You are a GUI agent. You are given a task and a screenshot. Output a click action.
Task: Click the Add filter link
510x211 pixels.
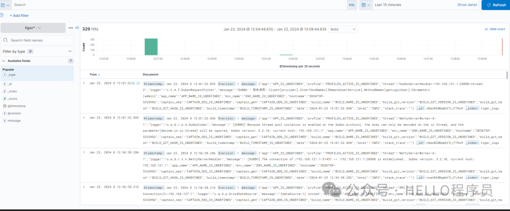[x=19, y=16]
